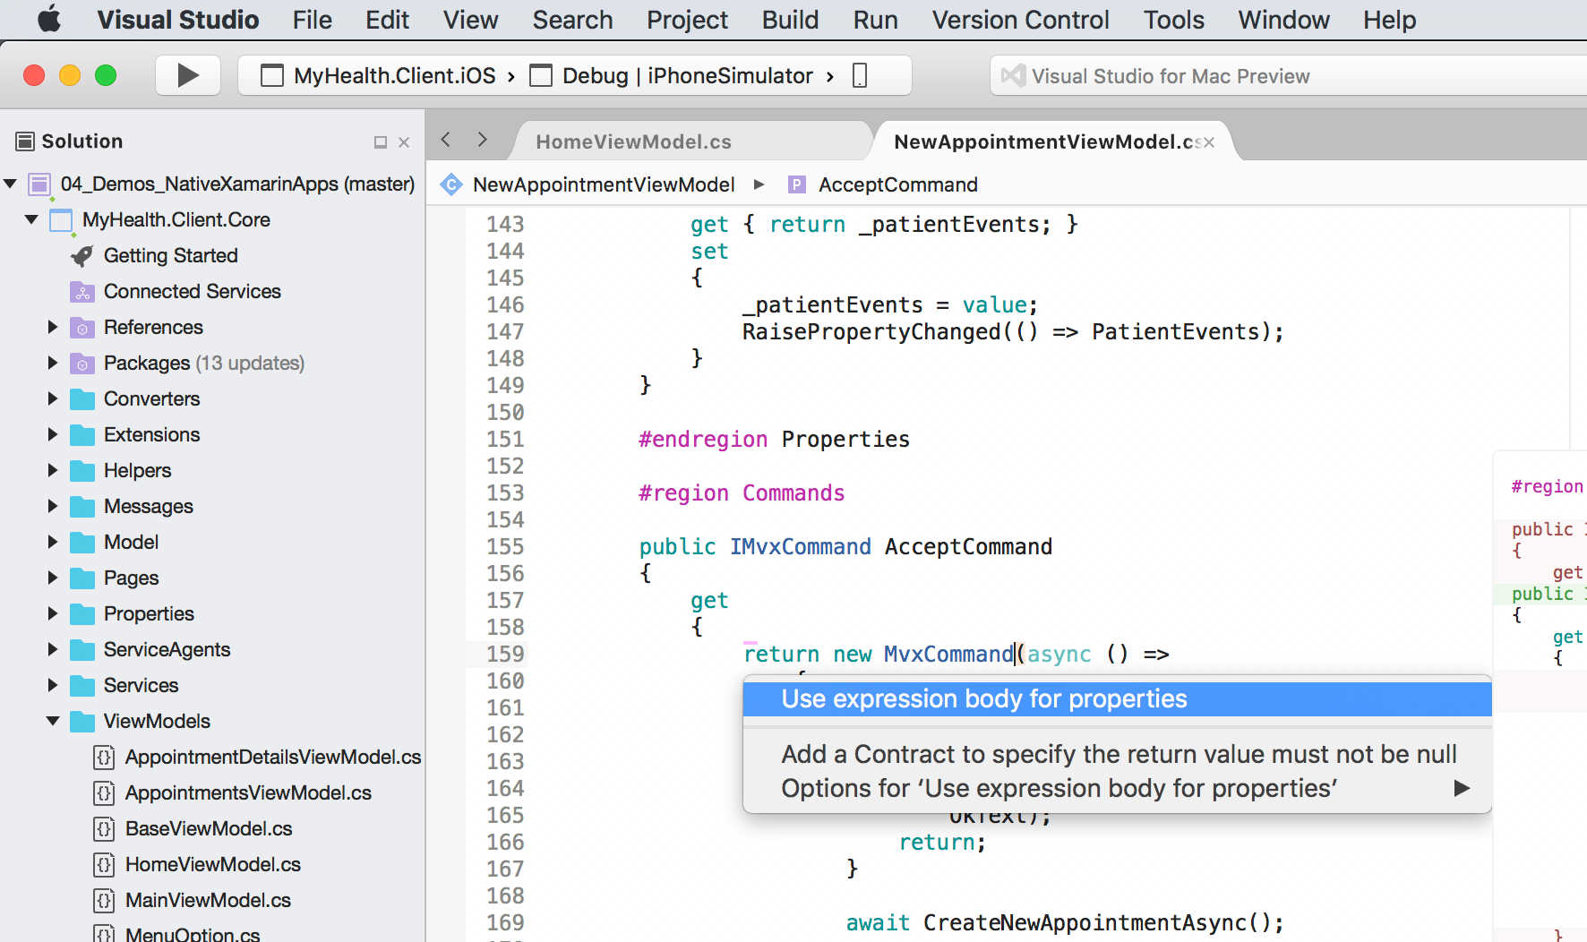
Task: Click the Visual Studio for Mac Preview search bar
Action: (x=1290, y=76)
